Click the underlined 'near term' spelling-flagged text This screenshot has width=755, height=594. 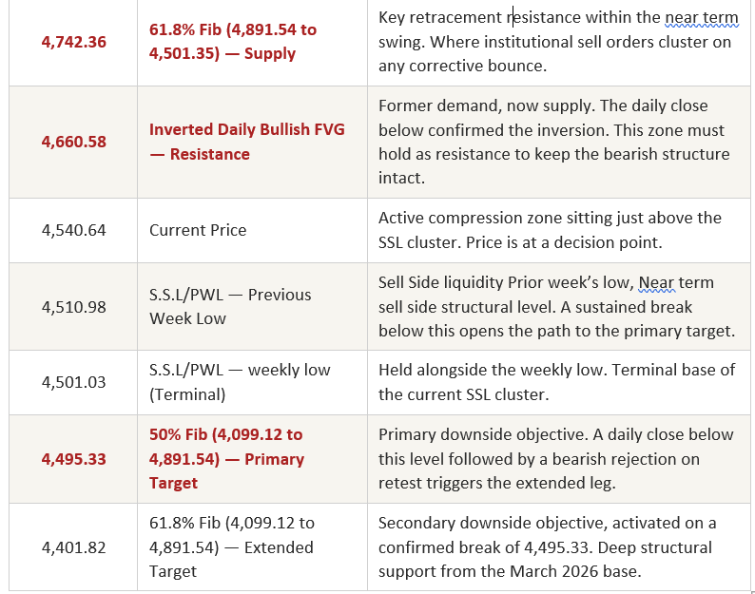tap(702, 18)
